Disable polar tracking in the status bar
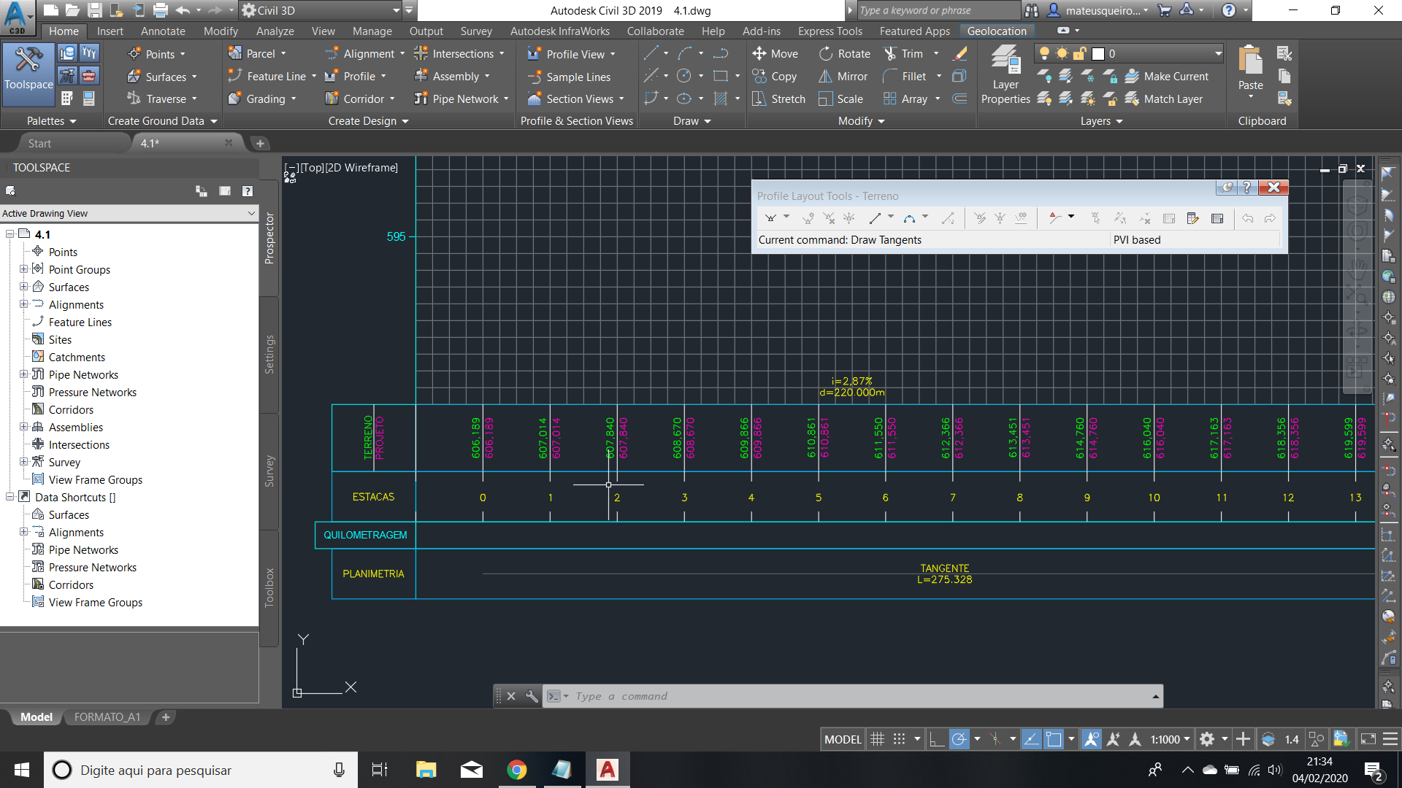Viewport: 1402px width, 788px height. [959, 739]
